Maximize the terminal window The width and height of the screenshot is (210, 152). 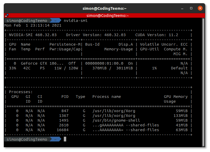point(191,8)
